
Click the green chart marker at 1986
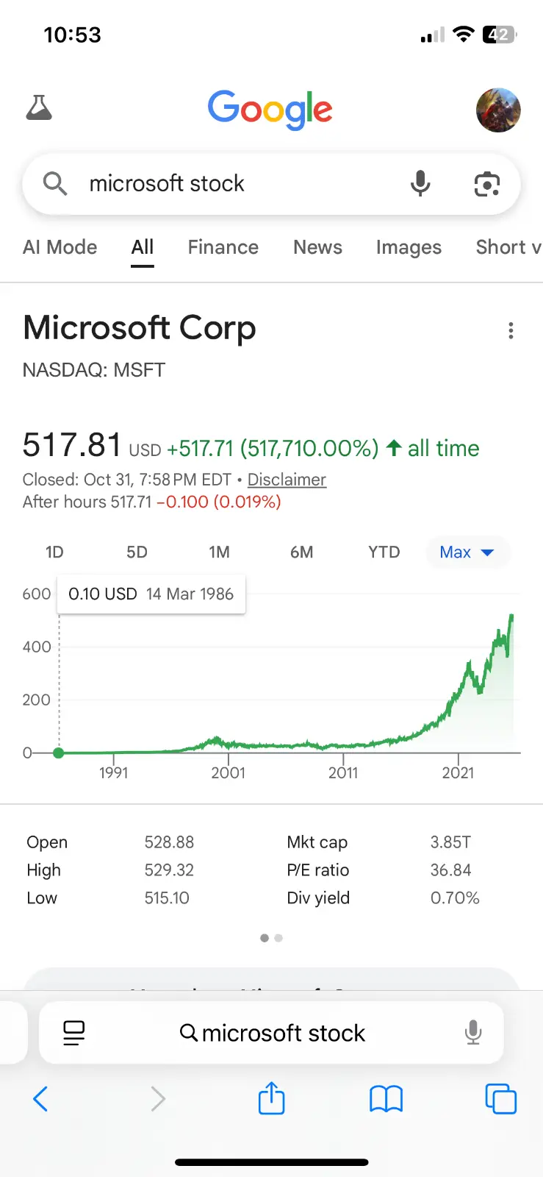tap(59, 753)
